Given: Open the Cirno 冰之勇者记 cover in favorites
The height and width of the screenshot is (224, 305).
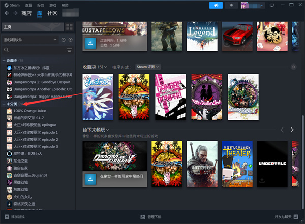Looking at the screenshot, I should click(98, 97).
